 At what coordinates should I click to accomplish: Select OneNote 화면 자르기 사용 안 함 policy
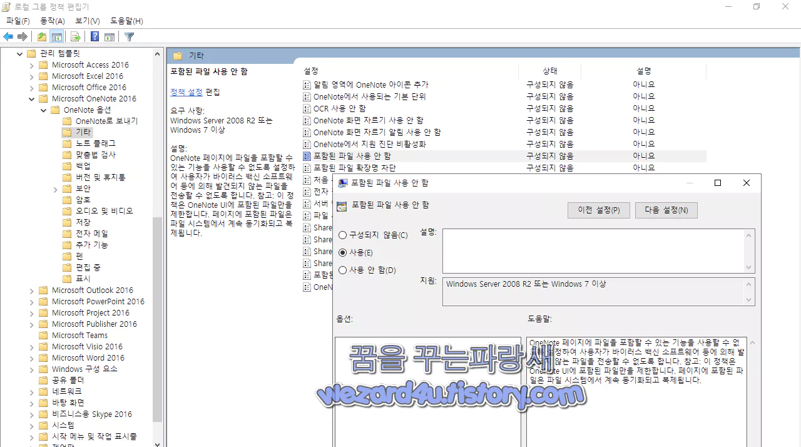(x=369, y=120)
